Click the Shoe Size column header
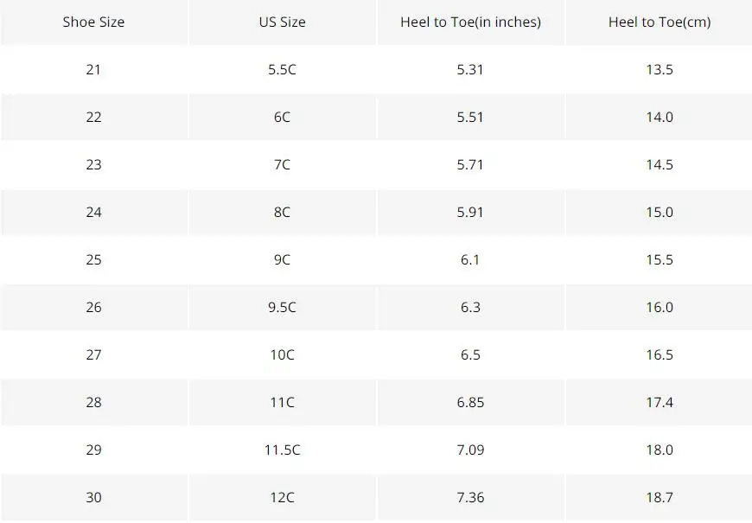This screenshot has height=523, width=752. [93, 22]
